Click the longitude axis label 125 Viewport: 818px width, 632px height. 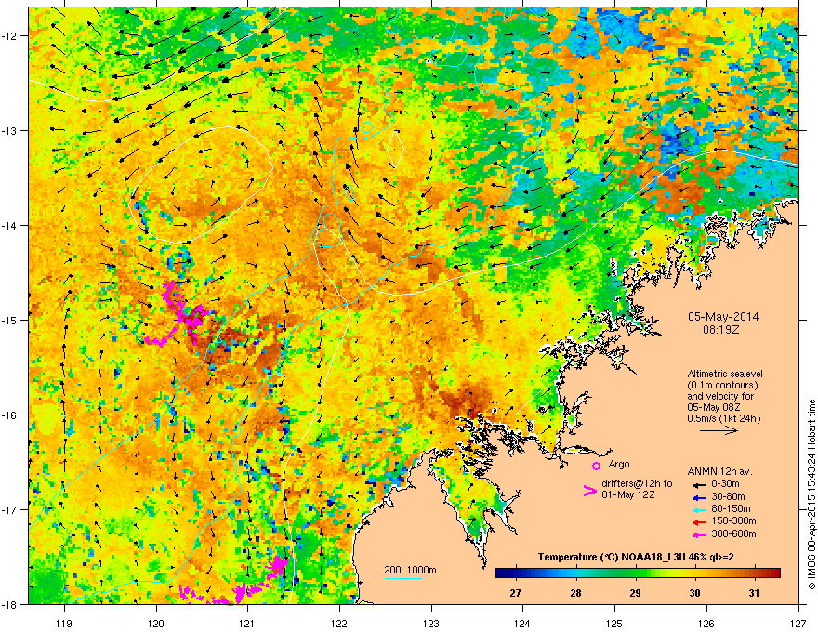pyautogui.click(x=614, y=623)
